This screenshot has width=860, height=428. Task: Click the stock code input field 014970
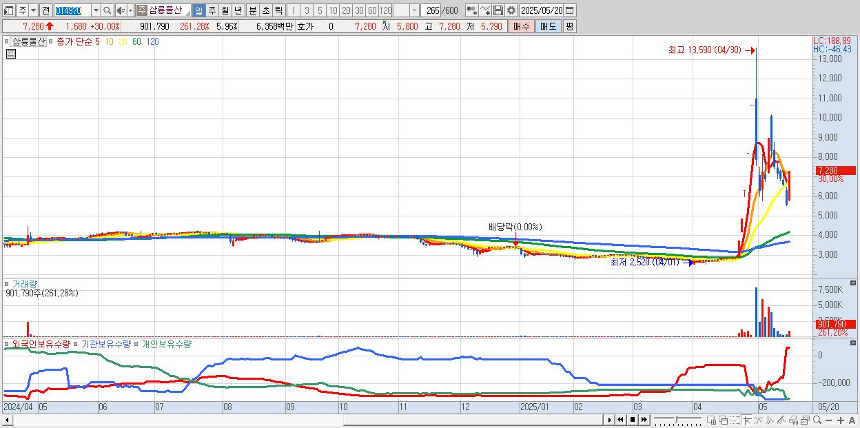(72, 10)
